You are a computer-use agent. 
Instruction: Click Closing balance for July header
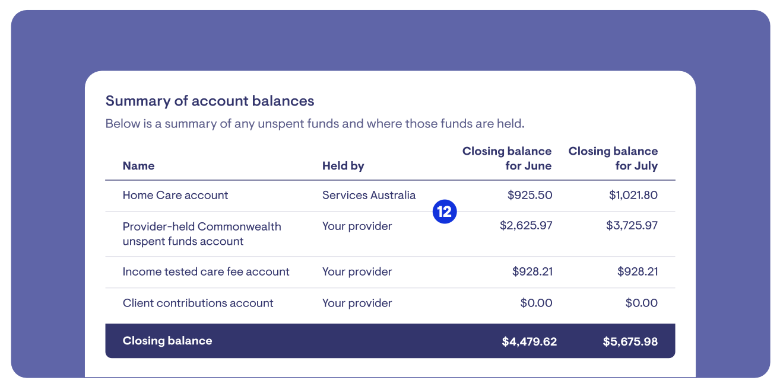[613, 158]
